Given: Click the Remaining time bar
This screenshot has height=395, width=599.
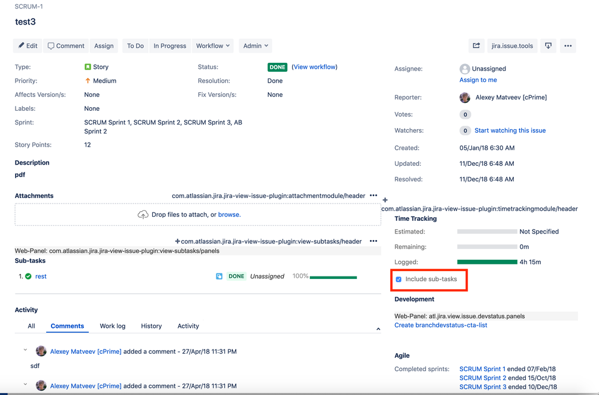Looking at the screenshot, I should tap(487, 247).
